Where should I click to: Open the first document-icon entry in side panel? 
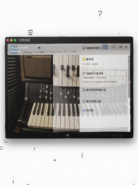[94, 90]
